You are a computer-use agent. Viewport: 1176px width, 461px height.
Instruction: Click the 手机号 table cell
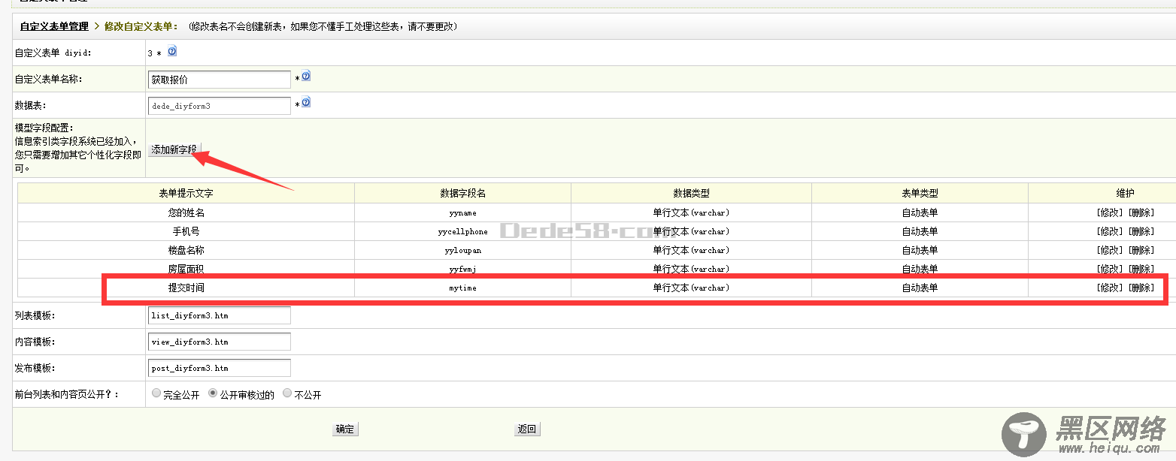click(186, 231)
